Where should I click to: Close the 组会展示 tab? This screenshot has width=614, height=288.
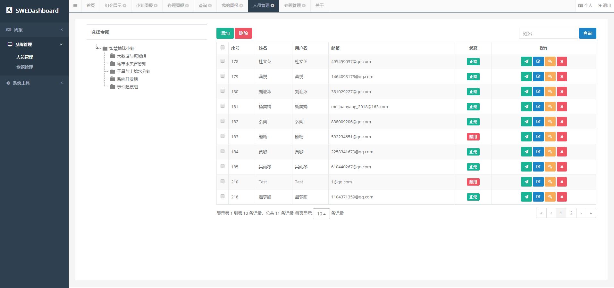(124, 5)
